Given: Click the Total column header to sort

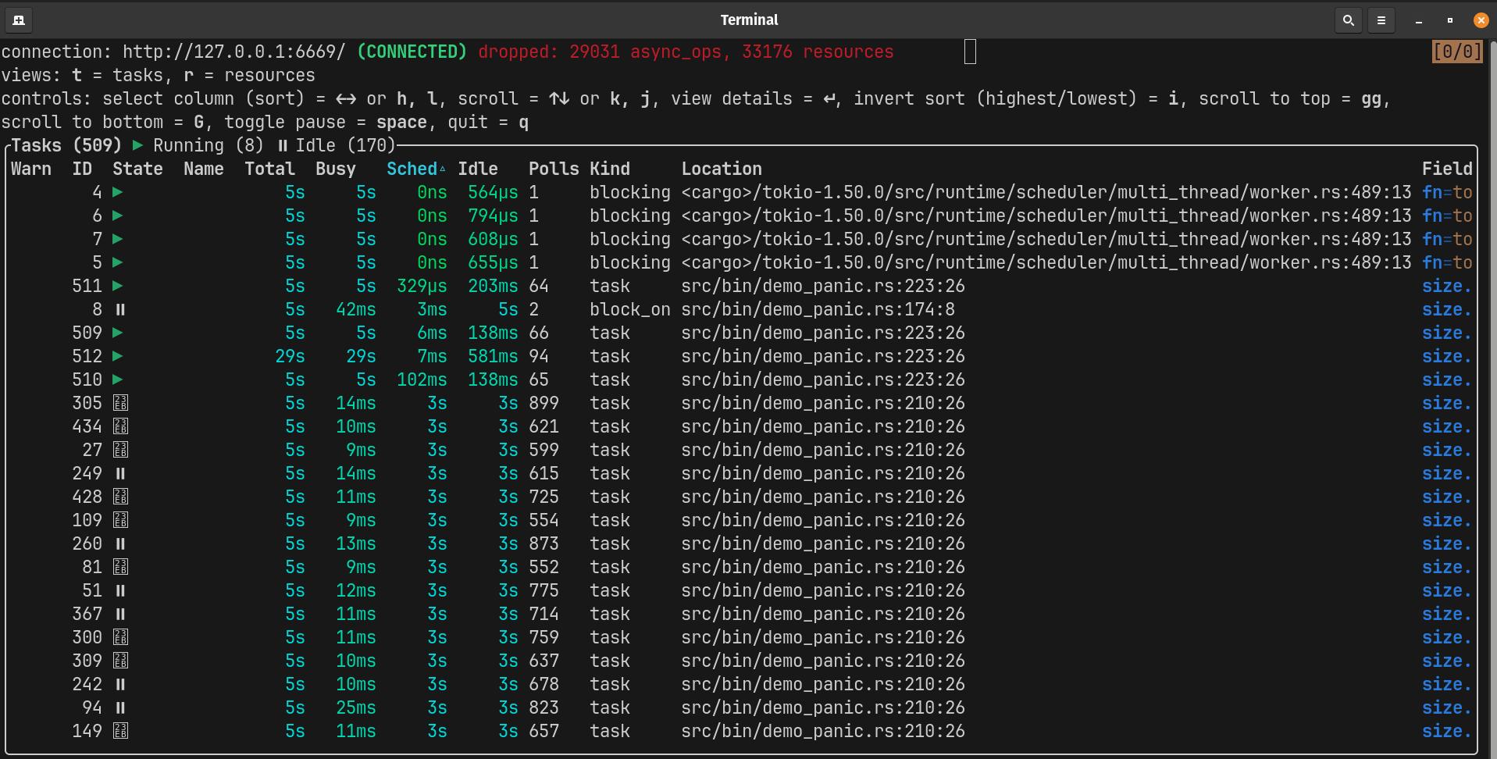Looking at the screenshot, I should [269, 168].
